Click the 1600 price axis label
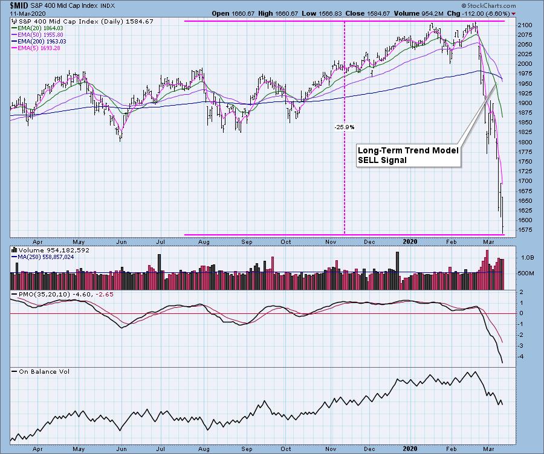Screen dimensions: 544x454 (x=525, y=220)
